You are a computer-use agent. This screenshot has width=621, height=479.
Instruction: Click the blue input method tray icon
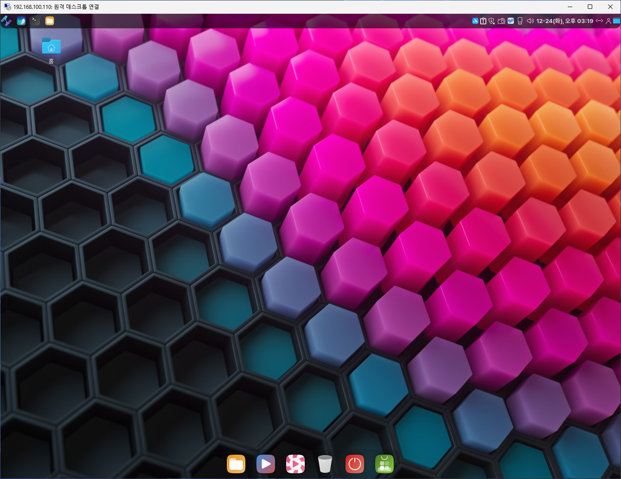[x=475, y=21]
